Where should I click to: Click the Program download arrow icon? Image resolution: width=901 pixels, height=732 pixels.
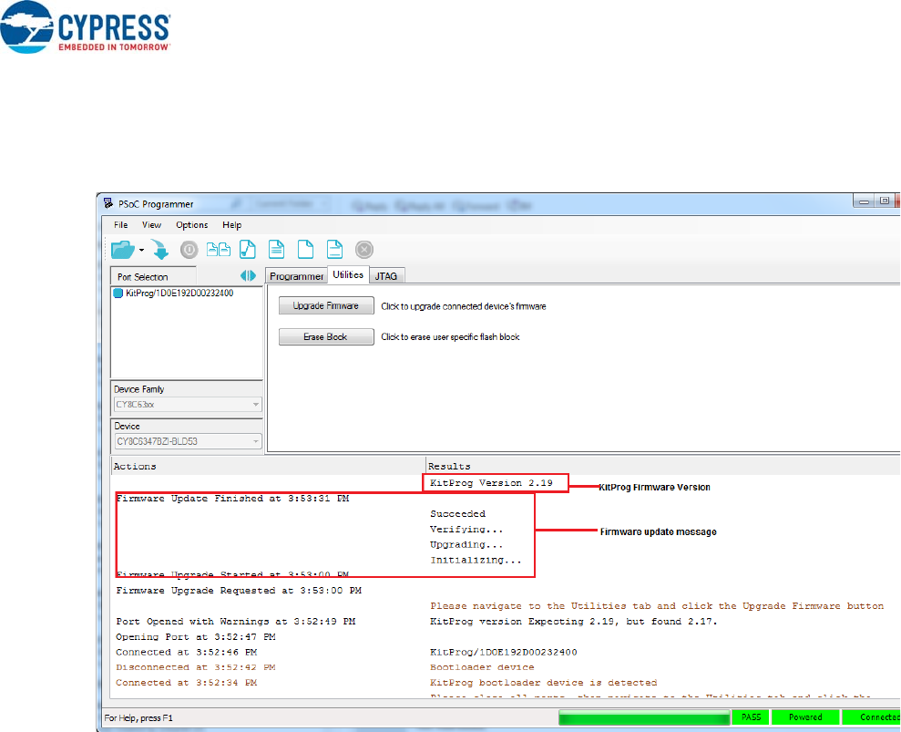[x=159, y=249]
